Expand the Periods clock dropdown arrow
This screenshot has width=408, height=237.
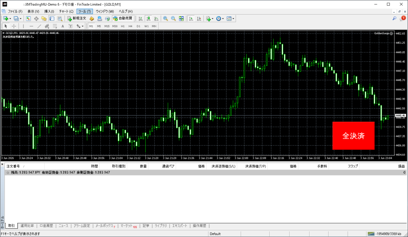223,19
